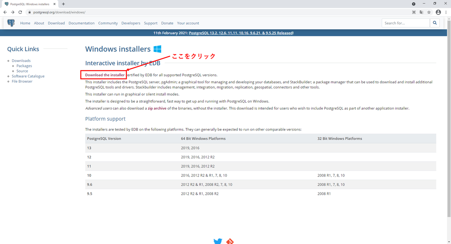This screenshot has height=244, width=451.
Task: Click inside the Search for field
Action: click(x=406, y=23)
